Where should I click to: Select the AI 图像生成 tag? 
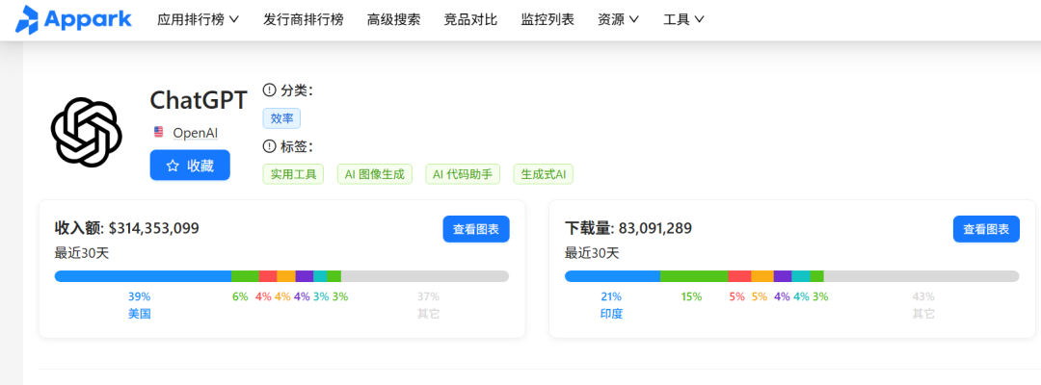pyautogui.click(x=374, y=174)
